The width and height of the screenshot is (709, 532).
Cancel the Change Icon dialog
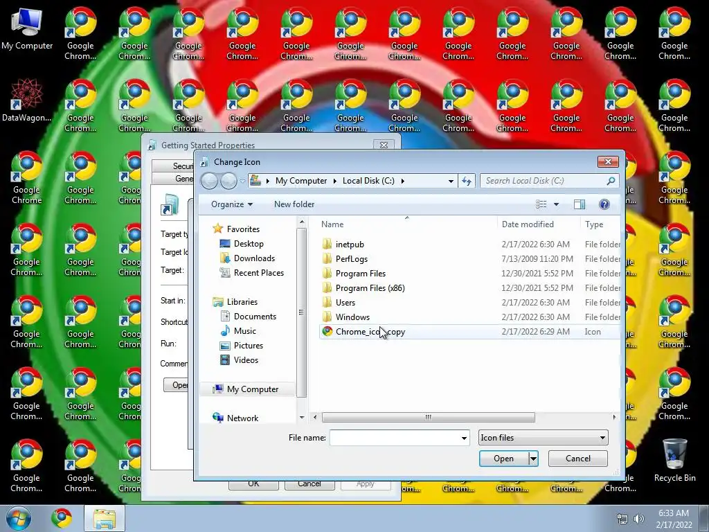pyautogui.click(x=578, y=459)
